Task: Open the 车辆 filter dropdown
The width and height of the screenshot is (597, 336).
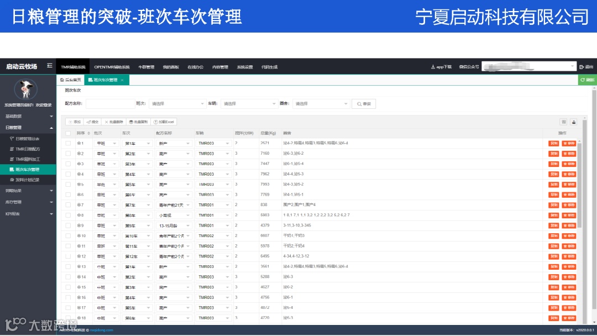Action: click(x=249, y=104)
